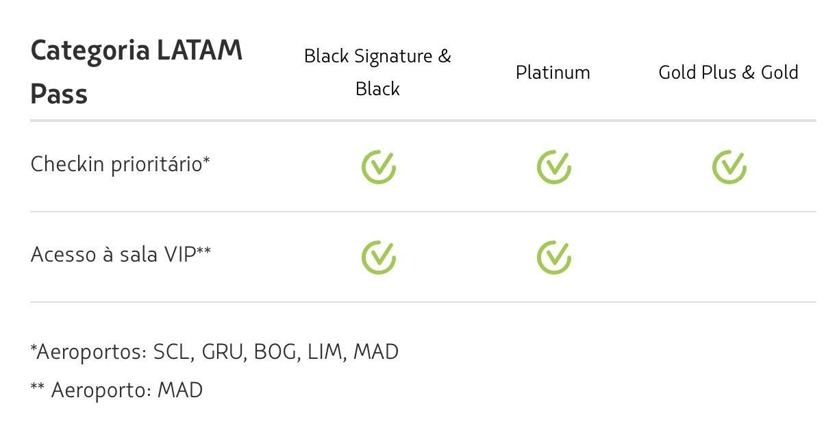Click the sala VIP checkmark under Black Signature & Black
The height and width of the screenshot is (426, 837).
[x=378, y=258]
